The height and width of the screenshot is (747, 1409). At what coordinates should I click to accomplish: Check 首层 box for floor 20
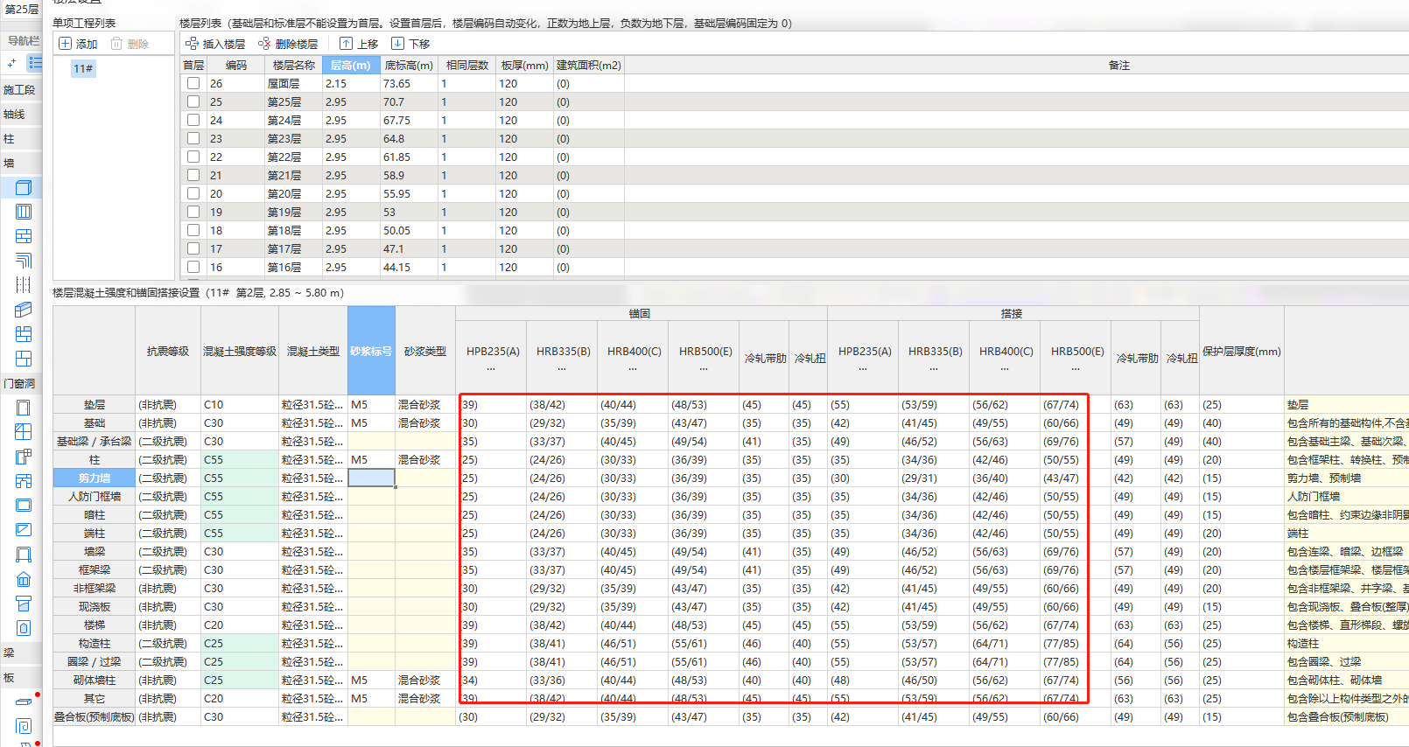(x=193, y=193)
